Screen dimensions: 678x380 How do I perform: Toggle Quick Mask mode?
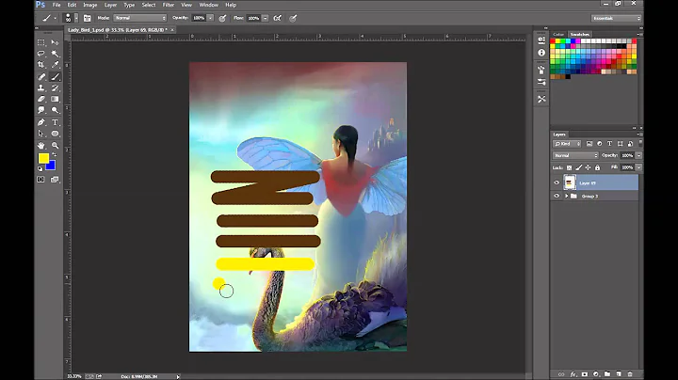(x=40, y=180)
